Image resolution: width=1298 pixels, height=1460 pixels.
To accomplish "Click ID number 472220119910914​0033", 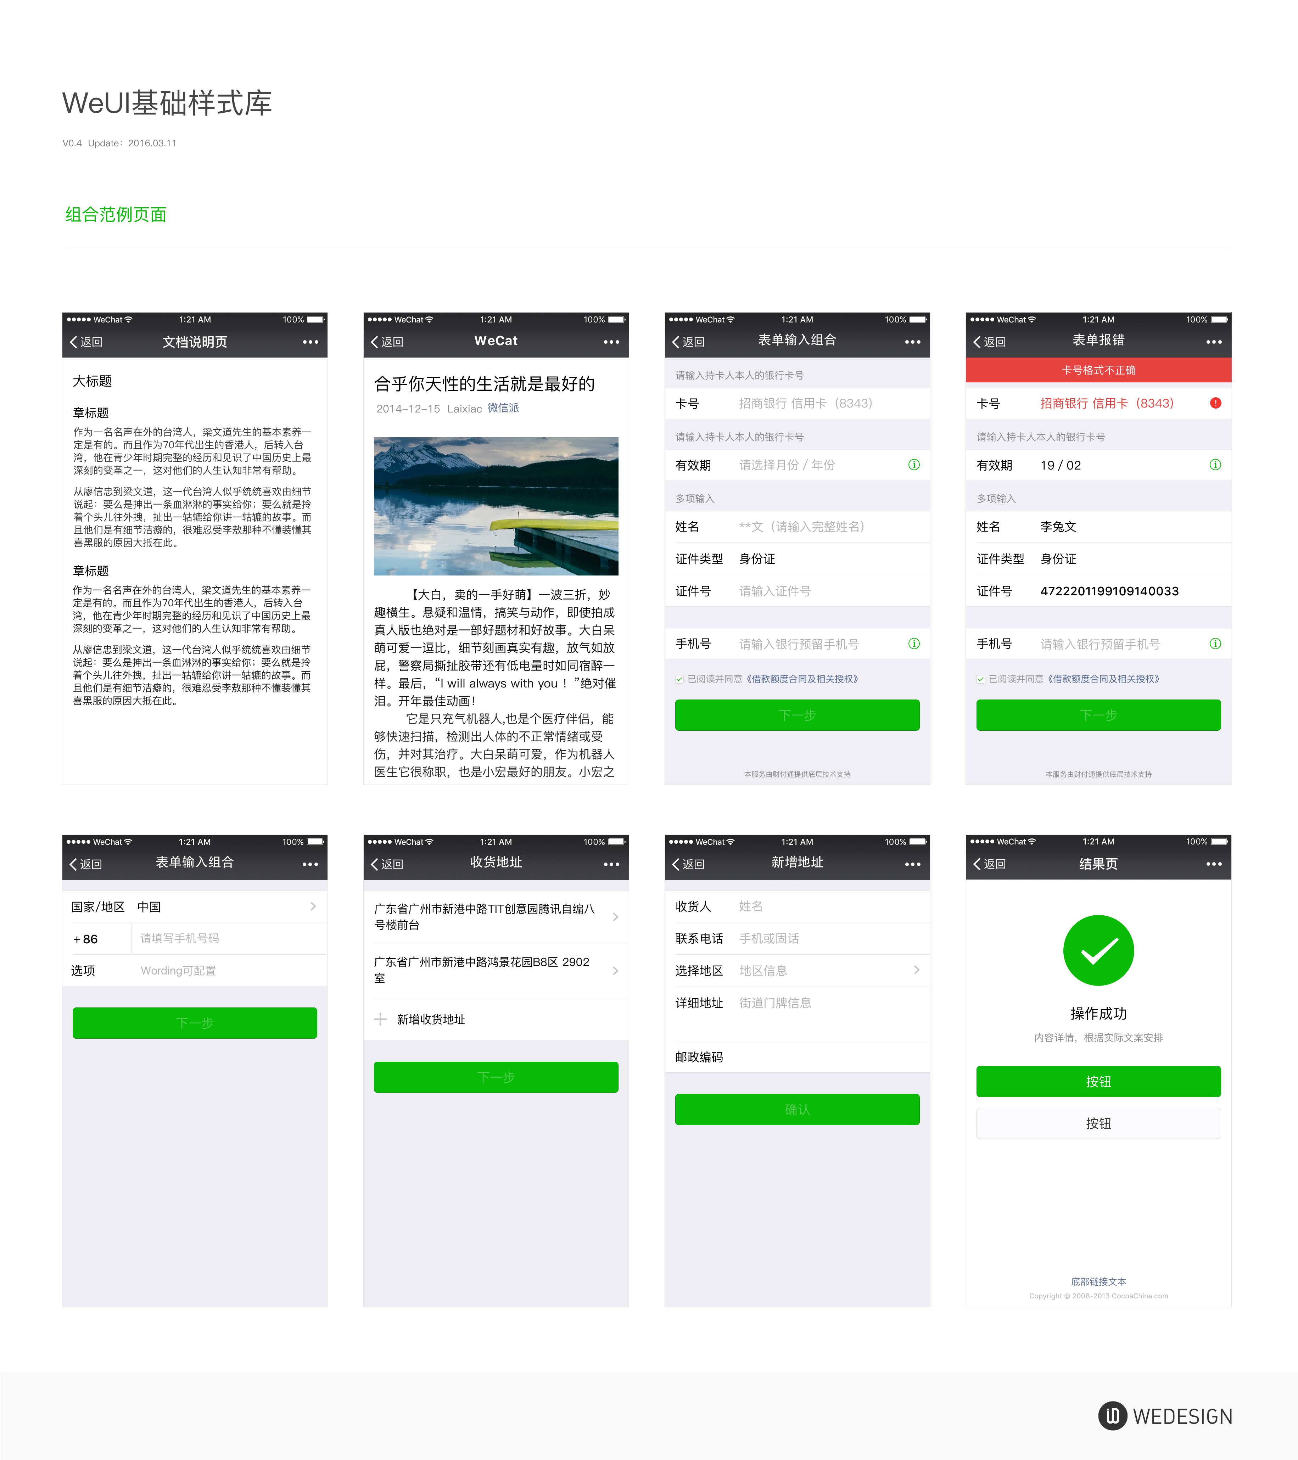I will pyautogui.click(x=1109, y=591).
